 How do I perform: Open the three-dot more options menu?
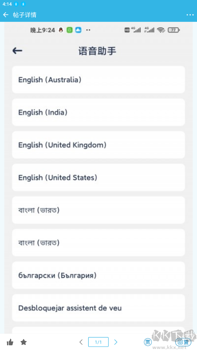pos(190,15)
